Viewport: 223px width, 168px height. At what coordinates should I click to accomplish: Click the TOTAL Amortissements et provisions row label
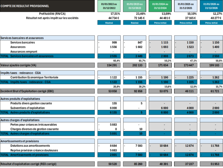[x=47, y=155]
